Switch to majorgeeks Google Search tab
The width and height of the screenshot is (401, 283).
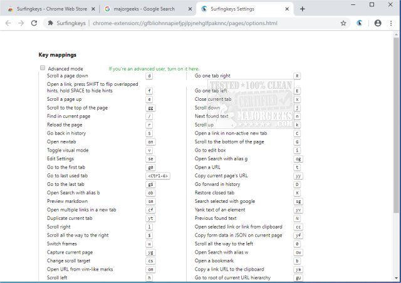tap(144, 9)
